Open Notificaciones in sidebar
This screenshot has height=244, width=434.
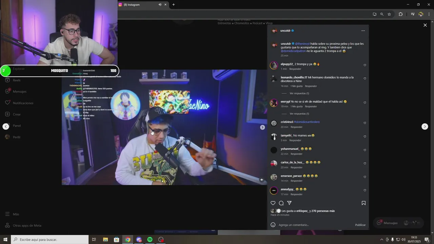tap(19, 103)
